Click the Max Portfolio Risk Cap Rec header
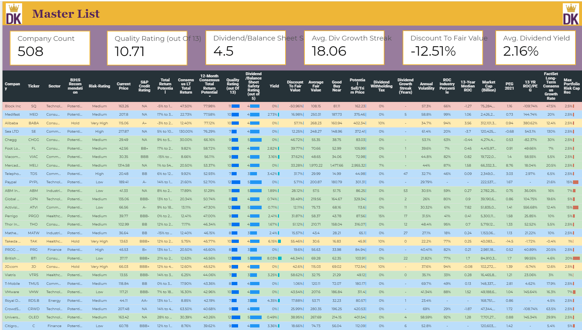The image size is (582, 330). [571, 86]
